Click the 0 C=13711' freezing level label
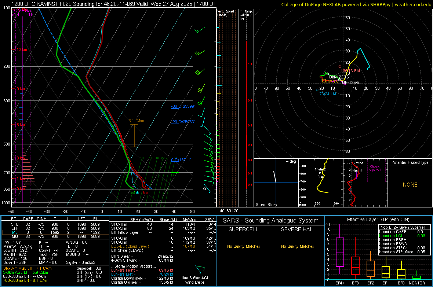The width and height of the screenshot is (433, 287). (x=181, y=160)
